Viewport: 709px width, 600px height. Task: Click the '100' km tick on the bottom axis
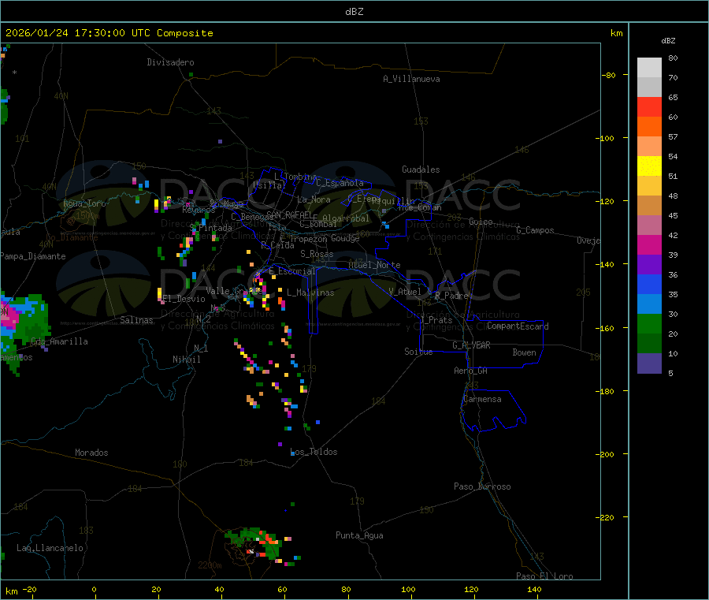408,589
